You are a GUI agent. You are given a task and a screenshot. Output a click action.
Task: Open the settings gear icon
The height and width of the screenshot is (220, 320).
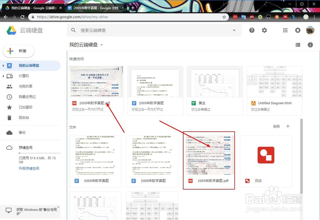[264, 30]
